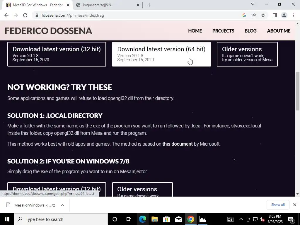Open 'this document' link by Microsoft
300x225 pixels.
point(178,144)
